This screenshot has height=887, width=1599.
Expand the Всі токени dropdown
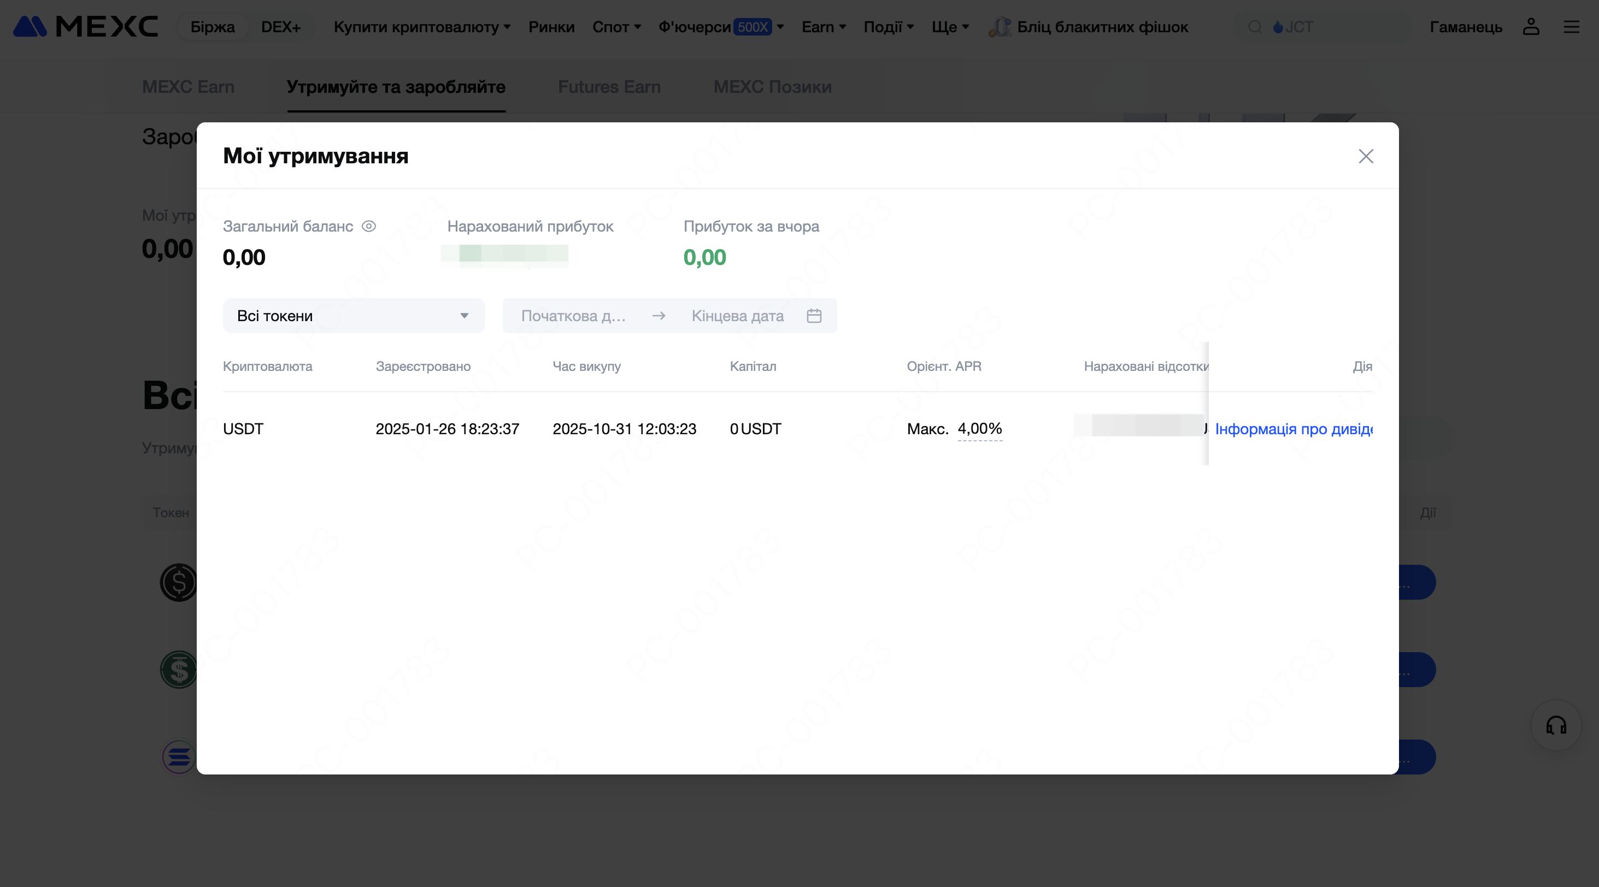point(353,316)
